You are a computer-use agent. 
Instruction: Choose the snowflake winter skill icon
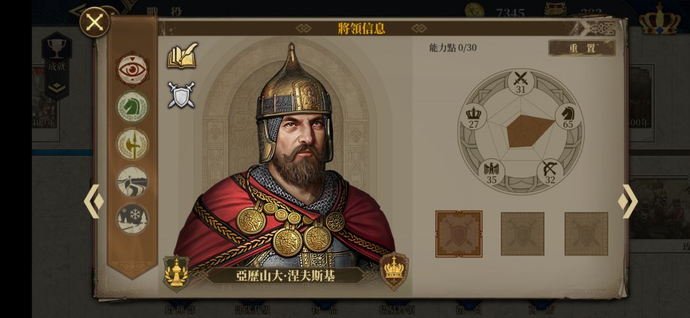click(x=132, y=218)
